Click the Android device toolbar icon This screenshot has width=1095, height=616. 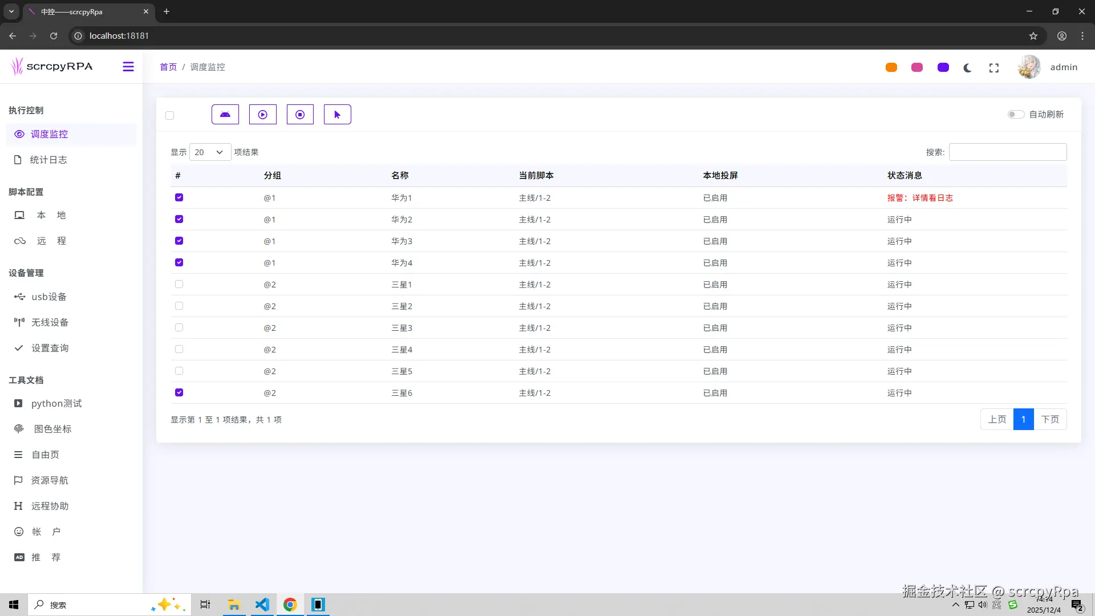[x=225, y=115]
